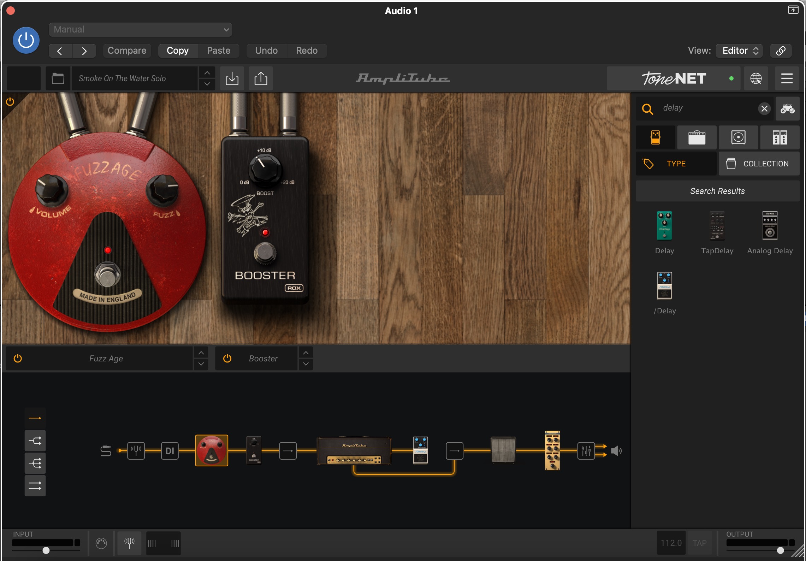
Task: Select the Fuzz Age pedal in chain
Action: tap(212, 450)
